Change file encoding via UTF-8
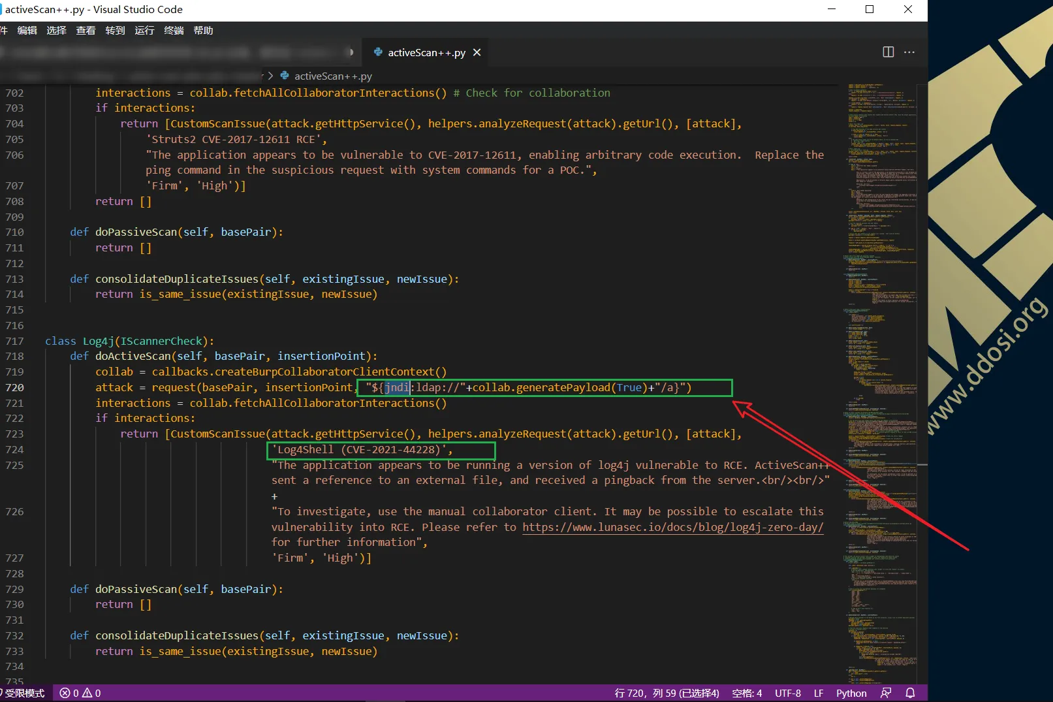The height and width of the screenshot is (702, 1053). [x=788, y=694]
